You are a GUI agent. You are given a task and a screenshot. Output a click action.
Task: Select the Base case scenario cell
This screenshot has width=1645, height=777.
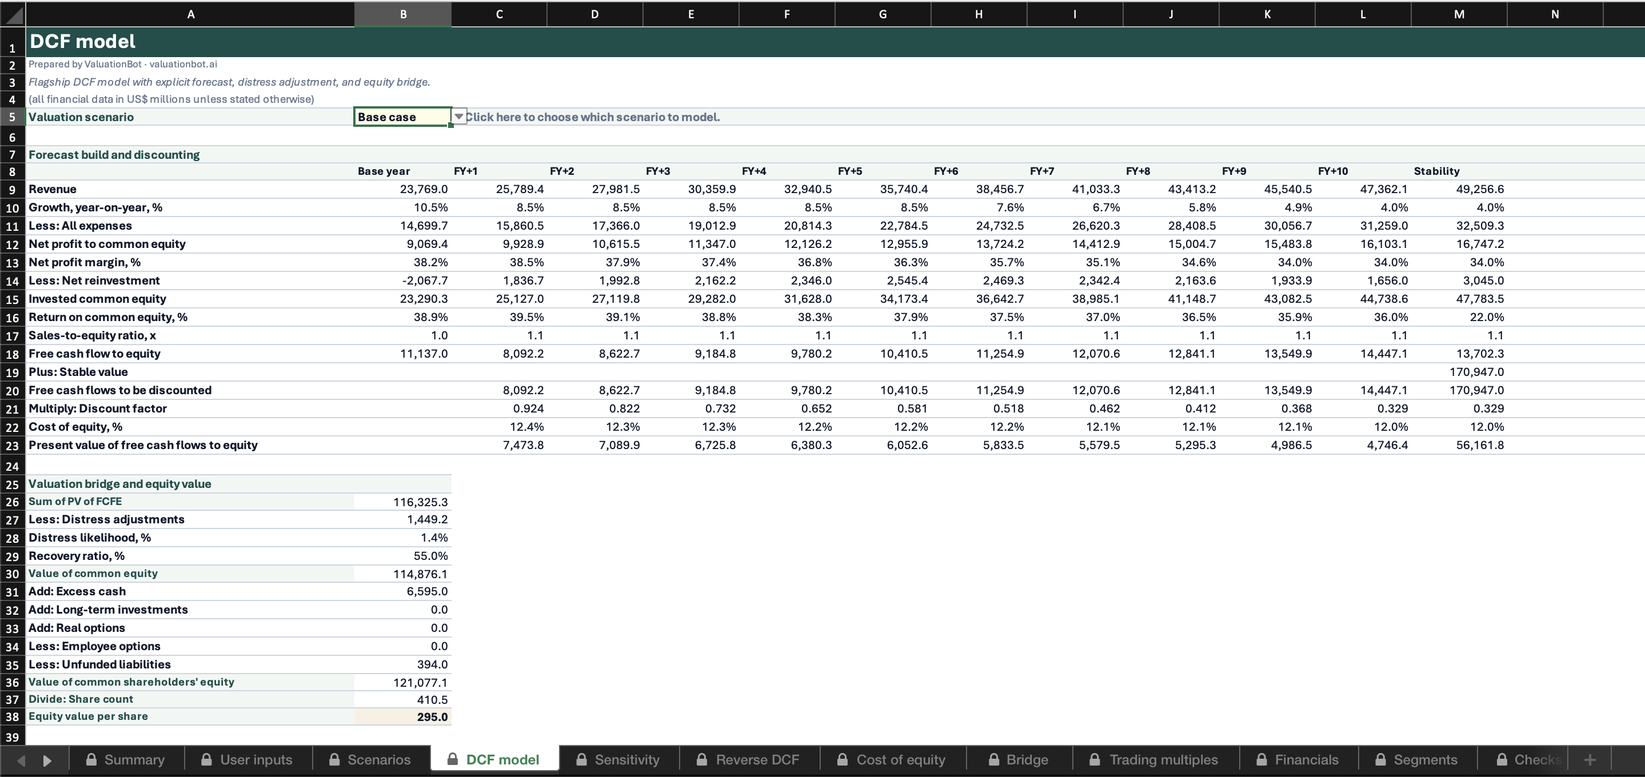click(x=403, y=117)
